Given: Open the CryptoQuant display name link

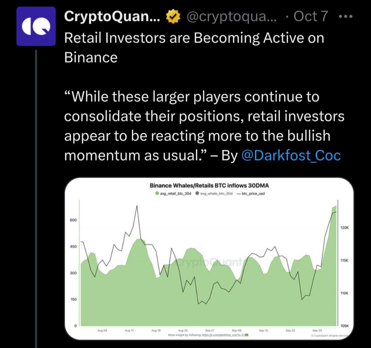Looking at the screenshot, I should tap(112, 16).
